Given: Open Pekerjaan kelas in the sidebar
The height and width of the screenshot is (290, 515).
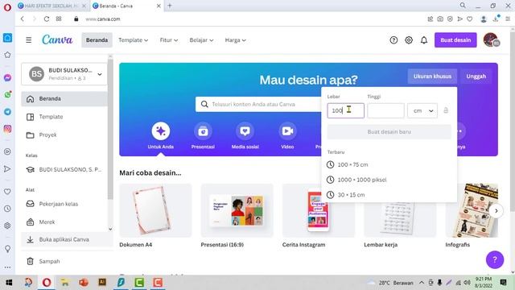Looking at the screenshot, I should [64, 204].
